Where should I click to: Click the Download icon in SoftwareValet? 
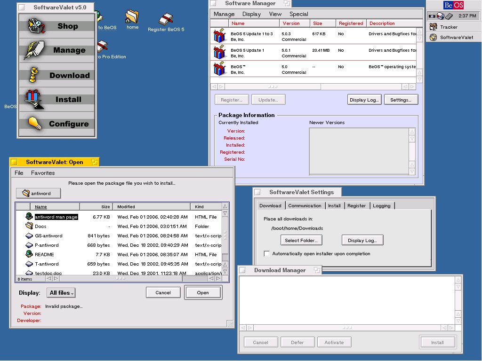34,75
